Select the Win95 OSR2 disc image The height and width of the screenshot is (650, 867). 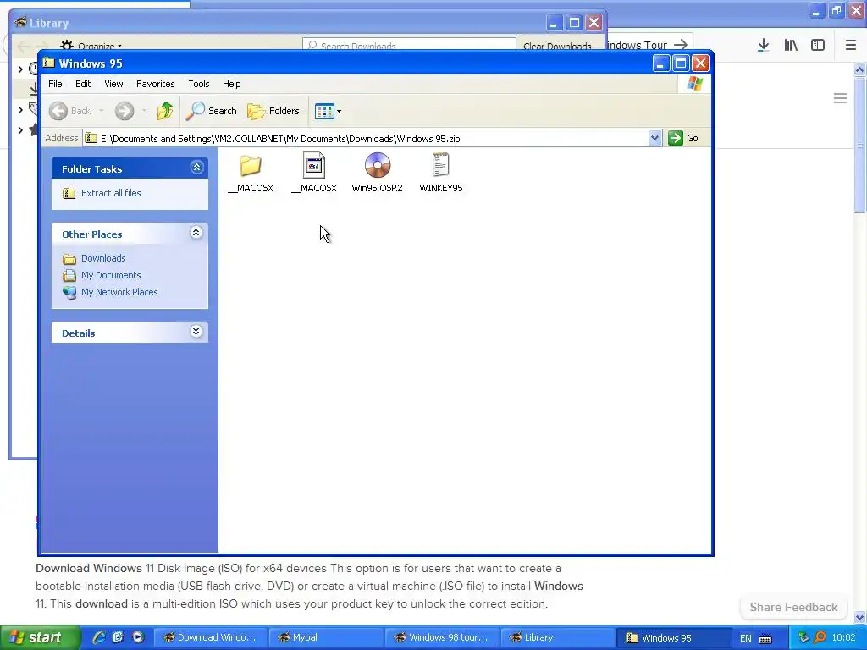[378, 165]
